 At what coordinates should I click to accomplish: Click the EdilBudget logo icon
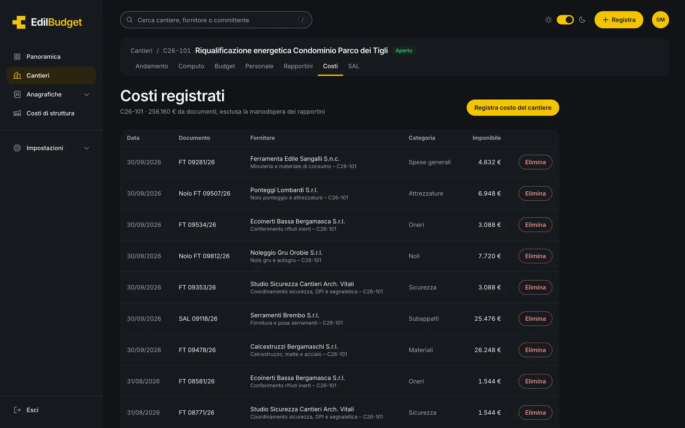[x=19, y=22]
